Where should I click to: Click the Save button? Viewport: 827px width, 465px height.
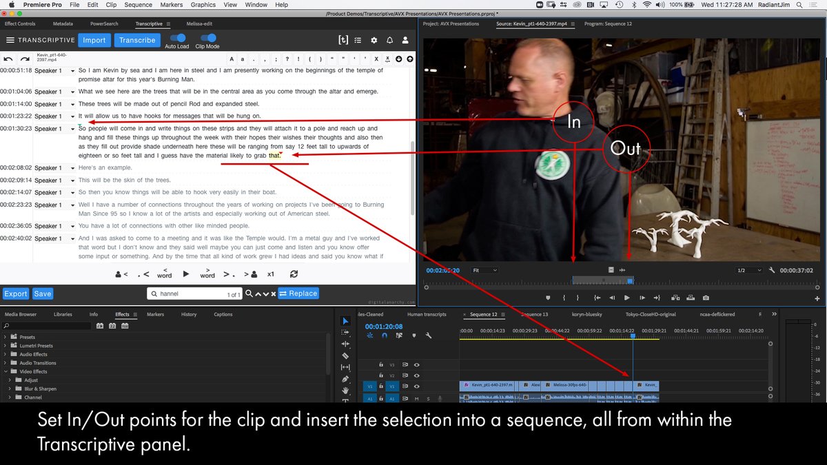[x=43, y=293]
